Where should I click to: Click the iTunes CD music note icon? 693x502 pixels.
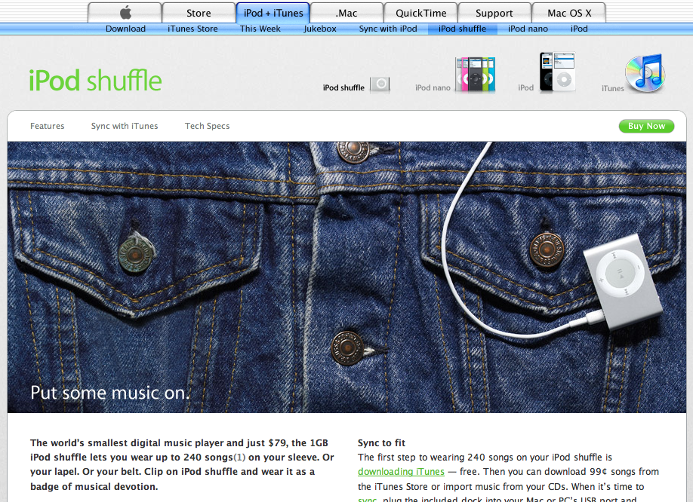(645, 73)
